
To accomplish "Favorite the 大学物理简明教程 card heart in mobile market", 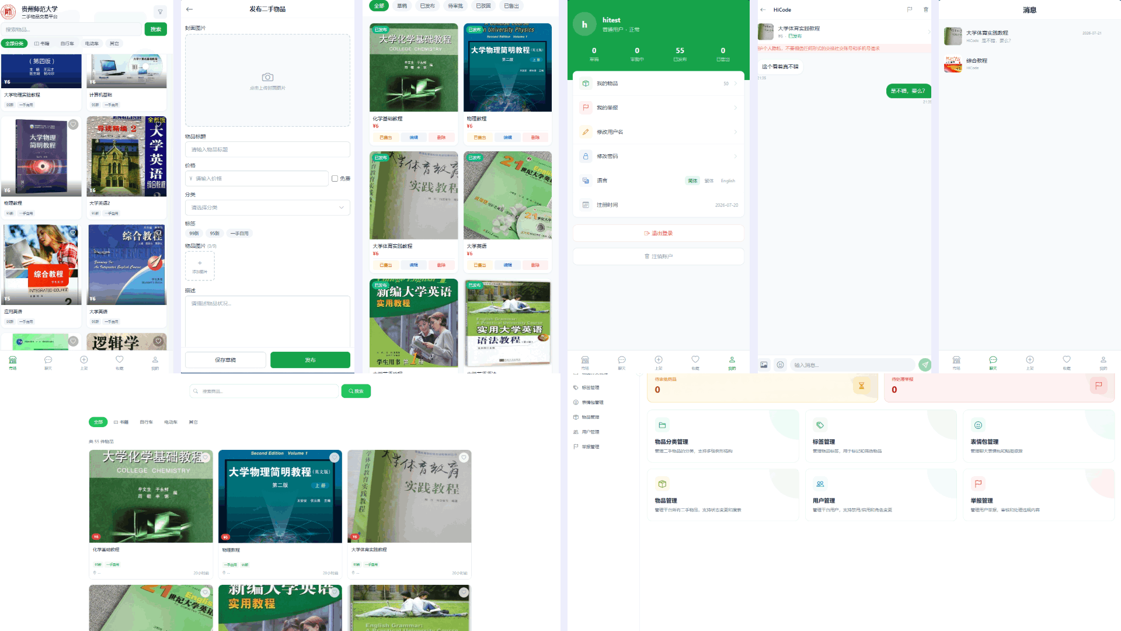I will click(73, 124).
